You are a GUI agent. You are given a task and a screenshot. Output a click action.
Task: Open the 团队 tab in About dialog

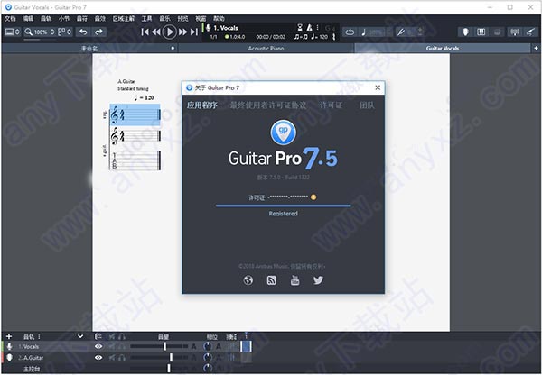[367, 105]
